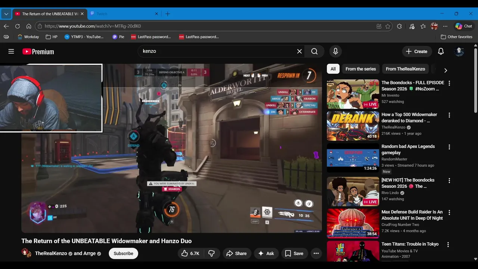
Task: Open the Create menu
Action: [x=417, y=52]
